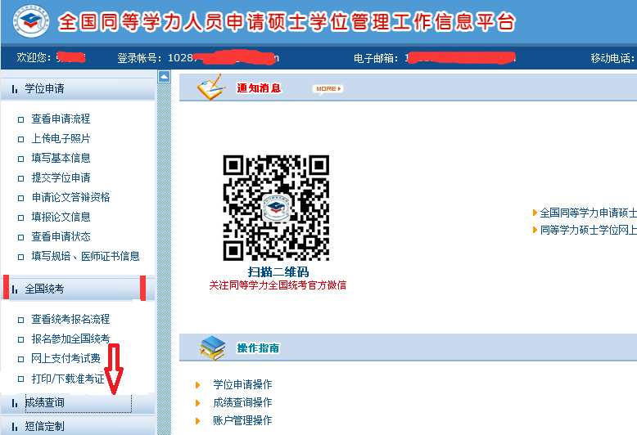Open 填报论文信息 link
The height and width of the screenshot is (435, 637).
pos(61,217)
